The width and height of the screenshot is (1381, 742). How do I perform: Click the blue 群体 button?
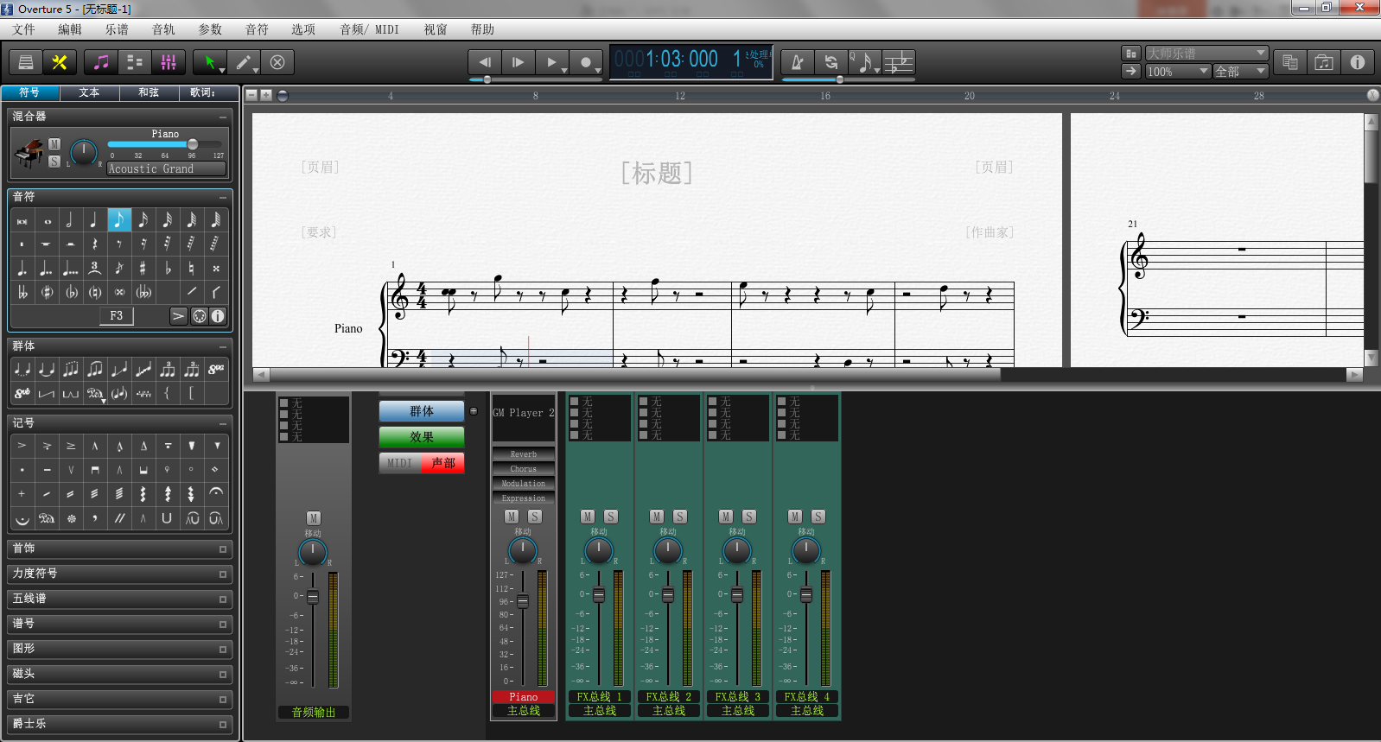[421, 412]
